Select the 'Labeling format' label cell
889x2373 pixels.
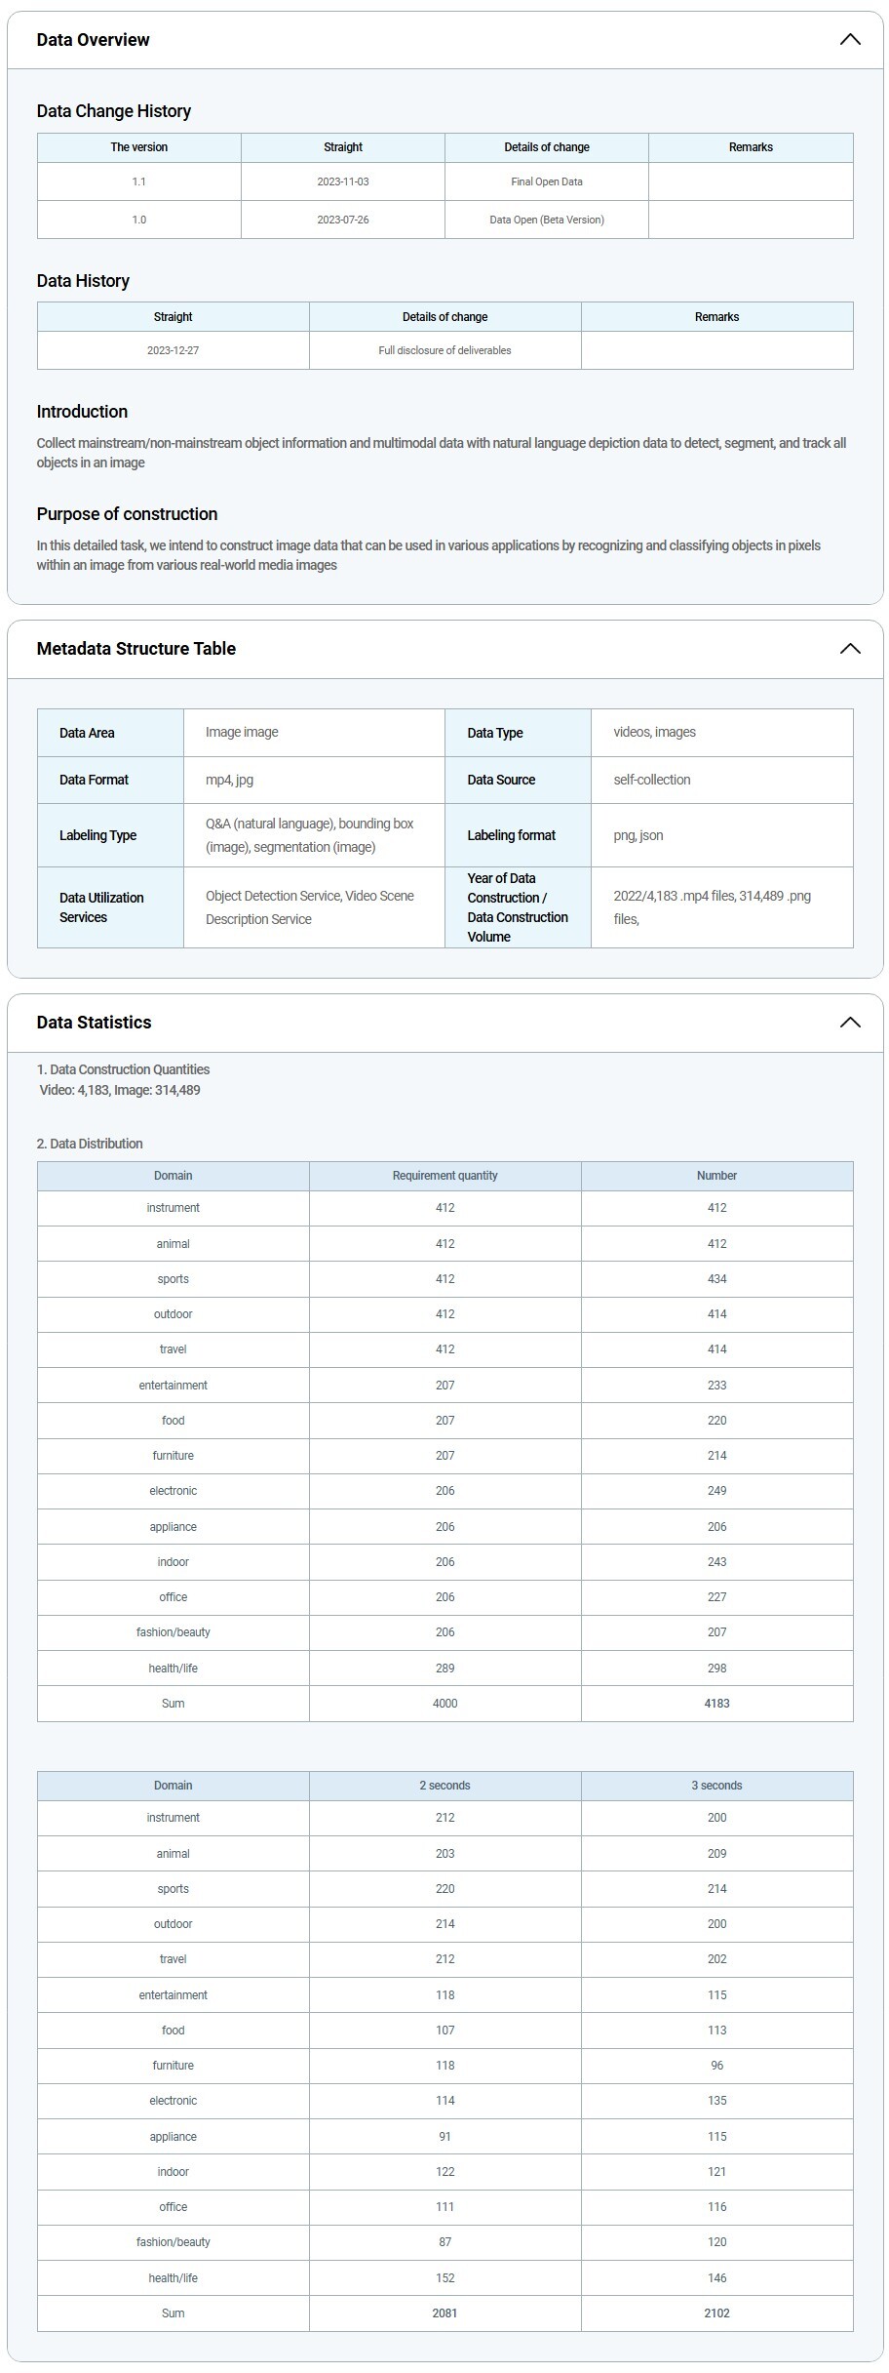(x=511, y=835)
